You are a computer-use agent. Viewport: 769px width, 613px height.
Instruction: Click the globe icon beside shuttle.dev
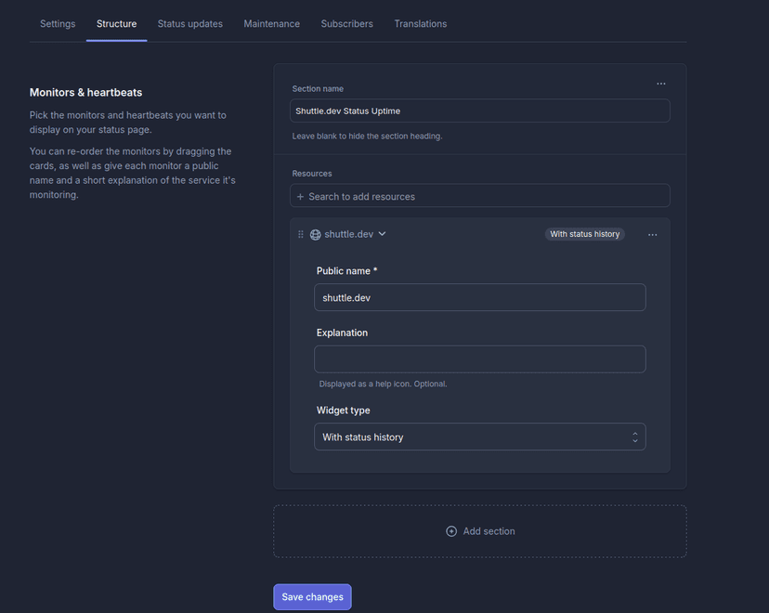315,234
